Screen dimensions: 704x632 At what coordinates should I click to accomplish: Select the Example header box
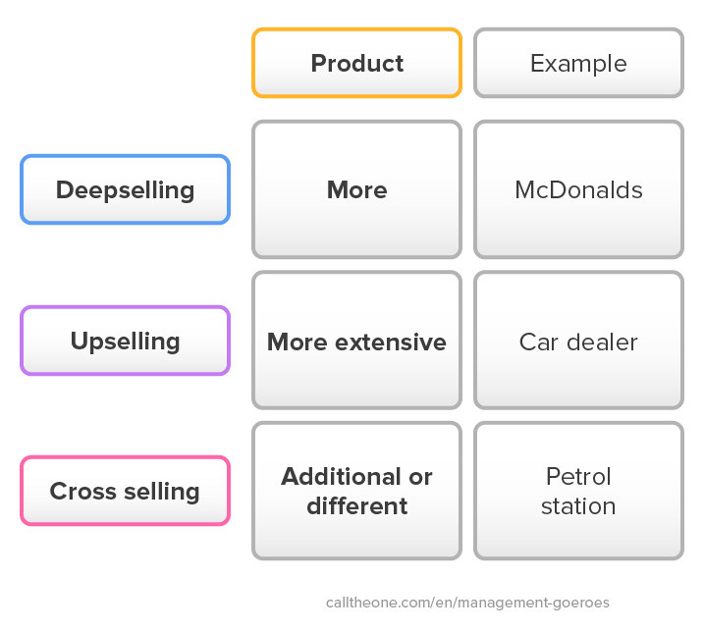pos(578,63)
